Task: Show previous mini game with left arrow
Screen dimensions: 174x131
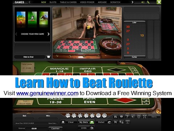Action: coord(16,34)
